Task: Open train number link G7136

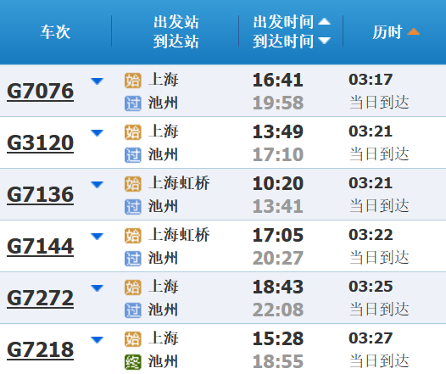Action: tap(40, 195)
